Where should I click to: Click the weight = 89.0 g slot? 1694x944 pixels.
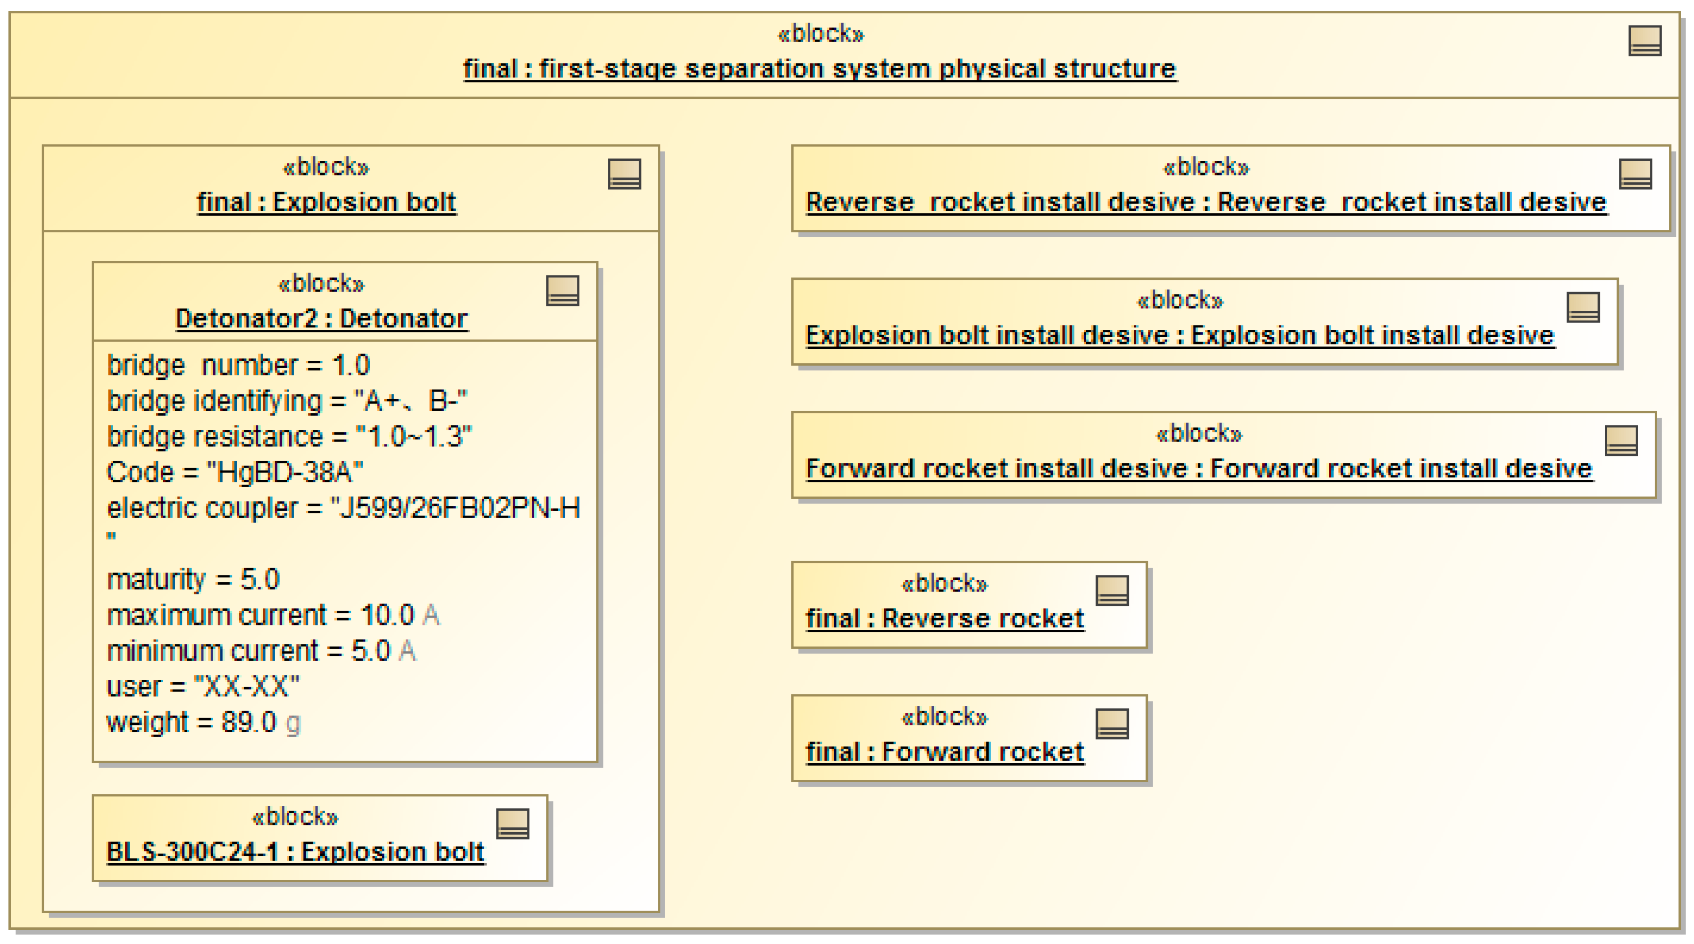(x=203, y=722)
